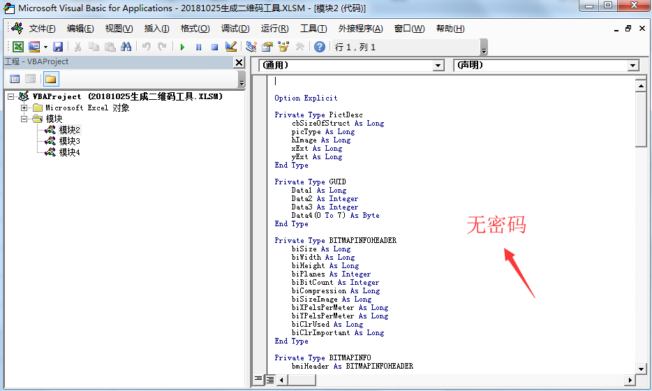Click the Undo arrow icon
The height and width of the screenshot is (391, 652).
(147, 47)
